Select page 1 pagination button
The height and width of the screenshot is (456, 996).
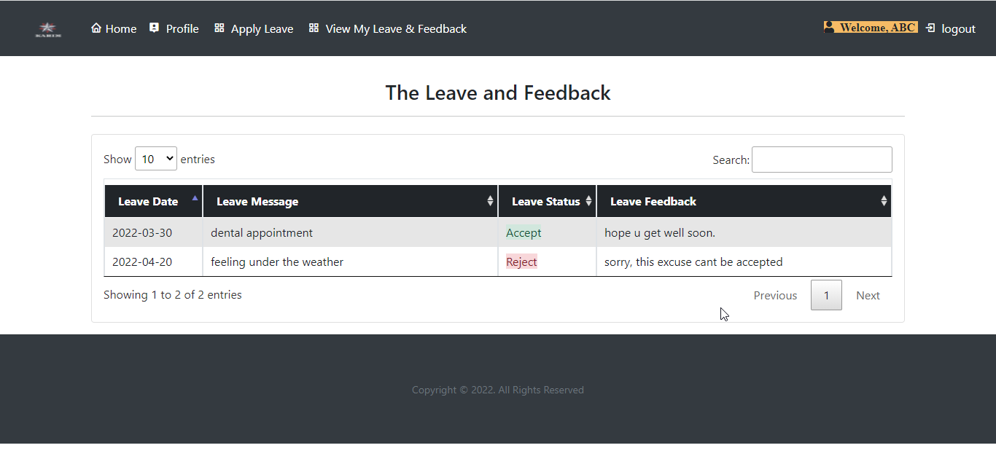tap(826, 295)
